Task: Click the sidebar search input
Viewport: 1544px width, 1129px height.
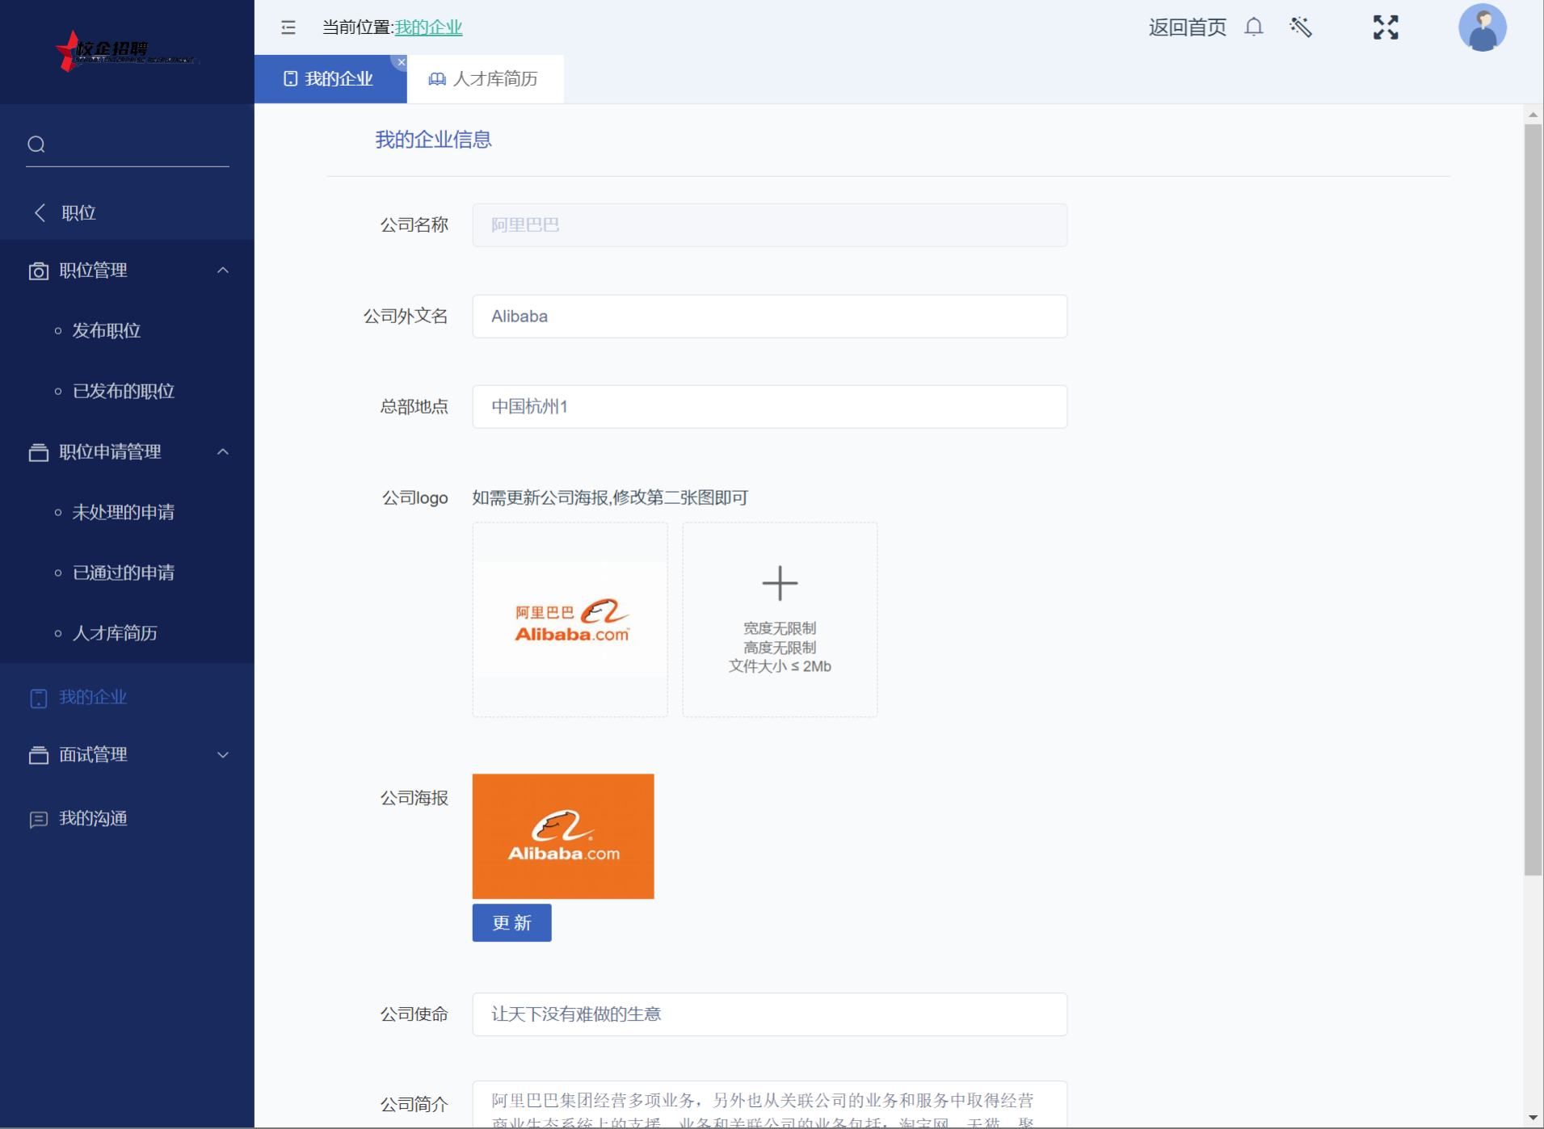Action: tap(128, 145)
